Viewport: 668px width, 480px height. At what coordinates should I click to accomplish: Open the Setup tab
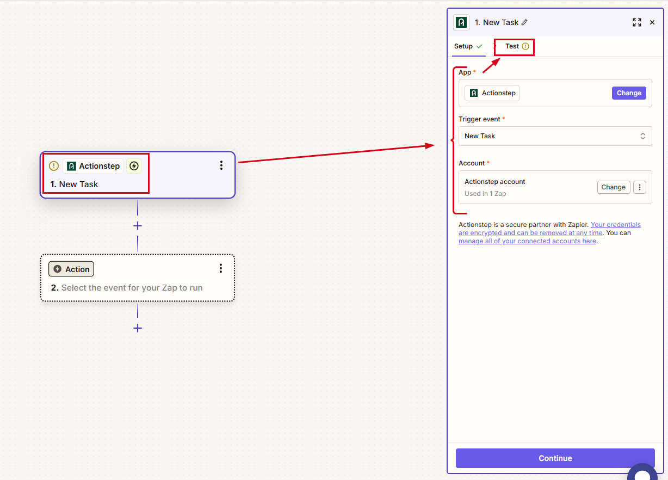pos(468,47)
